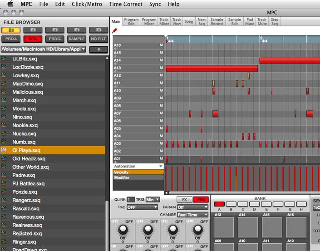Select the long red note on A14
Screen dimensions: 320x251
[290, 61]
